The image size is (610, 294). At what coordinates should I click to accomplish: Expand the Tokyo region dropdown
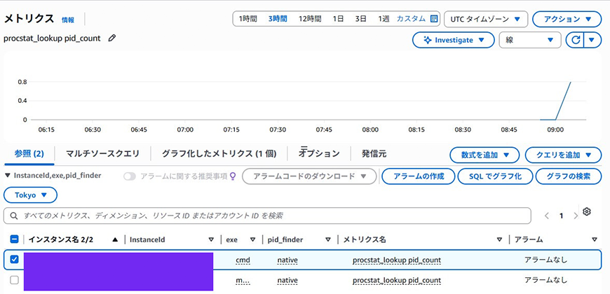[30, 195]
